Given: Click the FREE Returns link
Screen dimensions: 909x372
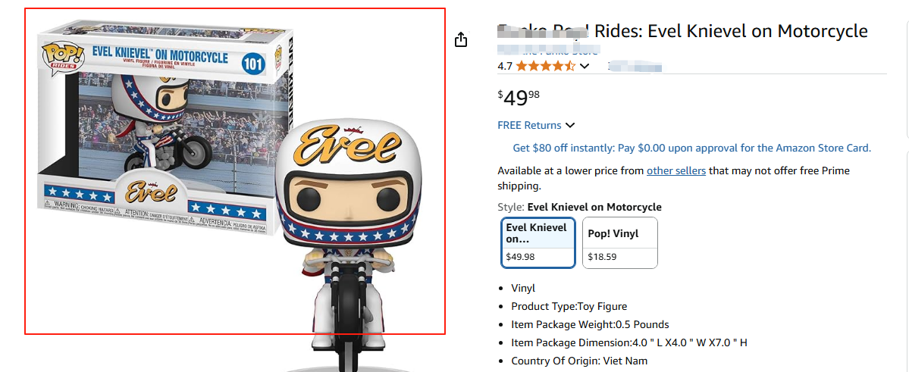Looking at the screenshot, I should click(529, 125).
